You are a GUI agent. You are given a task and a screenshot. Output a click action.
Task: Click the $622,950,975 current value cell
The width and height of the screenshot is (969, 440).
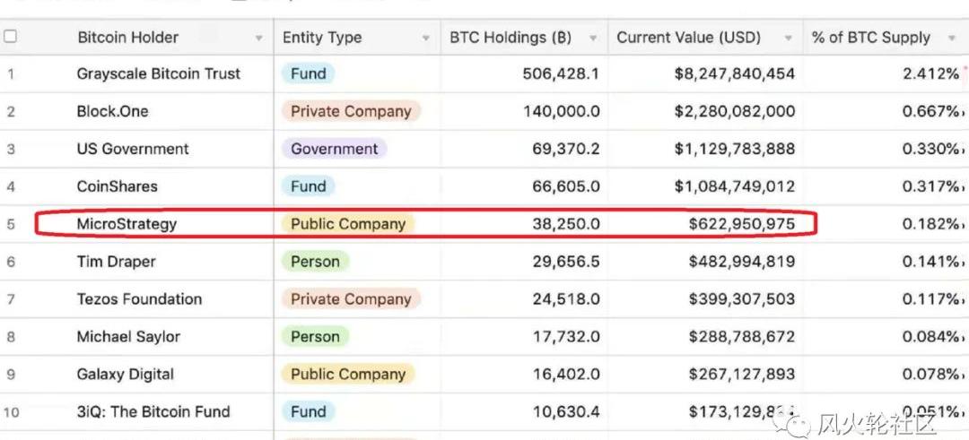click(706, 224)
